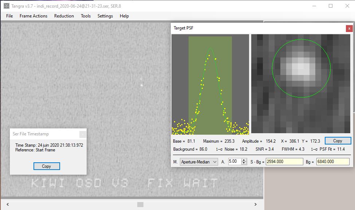Click the horizontal scrollbar thumb

click(x=140, y=205)
